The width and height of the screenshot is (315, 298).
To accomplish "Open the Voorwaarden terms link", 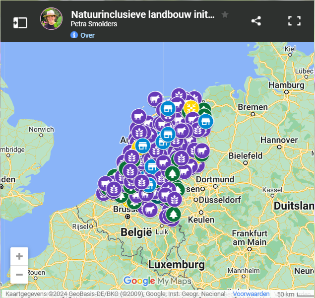I will pyautogui.click(x=251, y=294).
